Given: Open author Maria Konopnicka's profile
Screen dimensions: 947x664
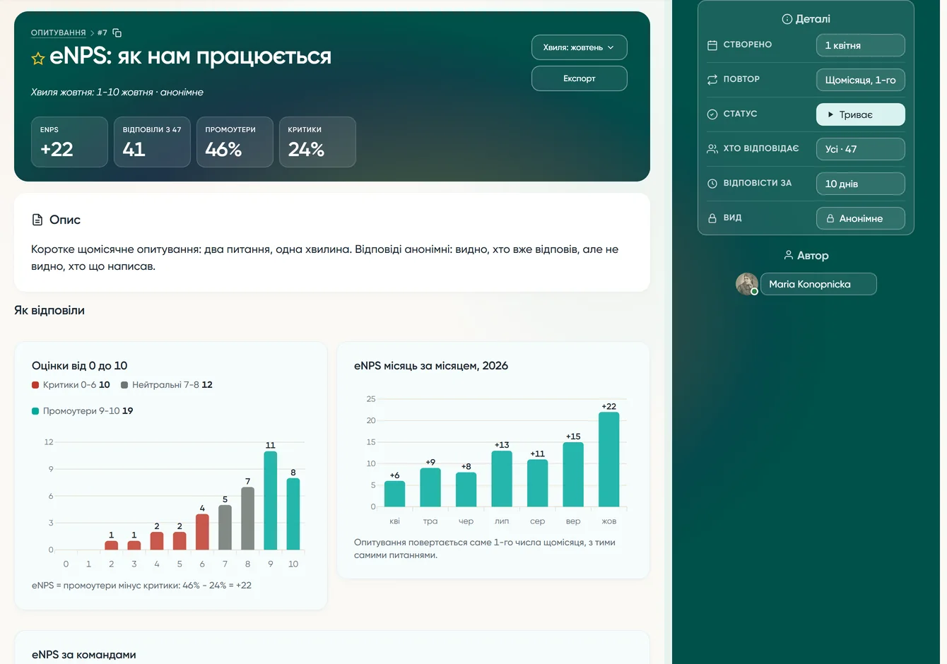Looking at the screenshot, I should (818, 284).
